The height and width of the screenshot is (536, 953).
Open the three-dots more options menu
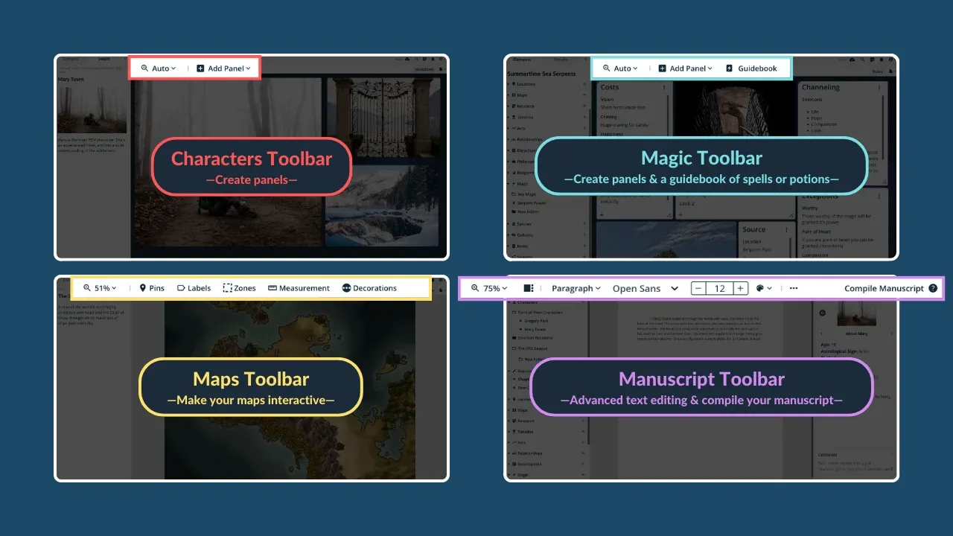coord(794,288)
